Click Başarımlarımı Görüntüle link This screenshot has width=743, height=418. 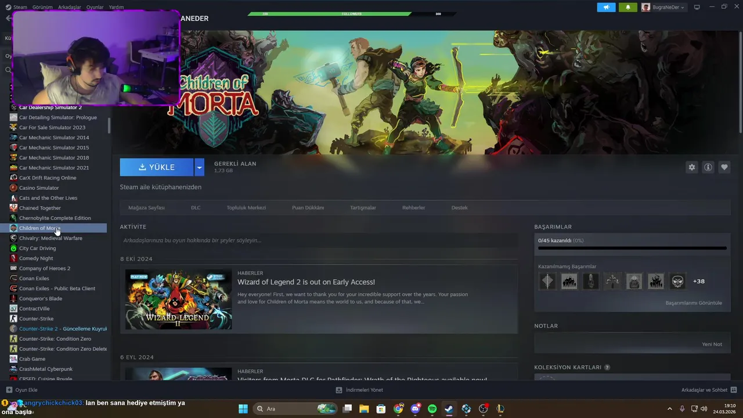[x=694, y=303]
